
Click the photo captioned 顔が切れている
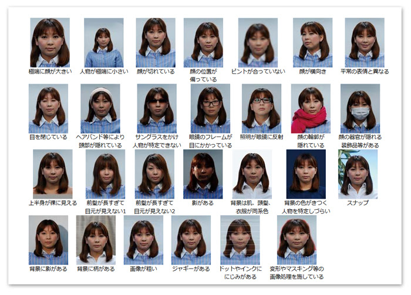[156, 42]
